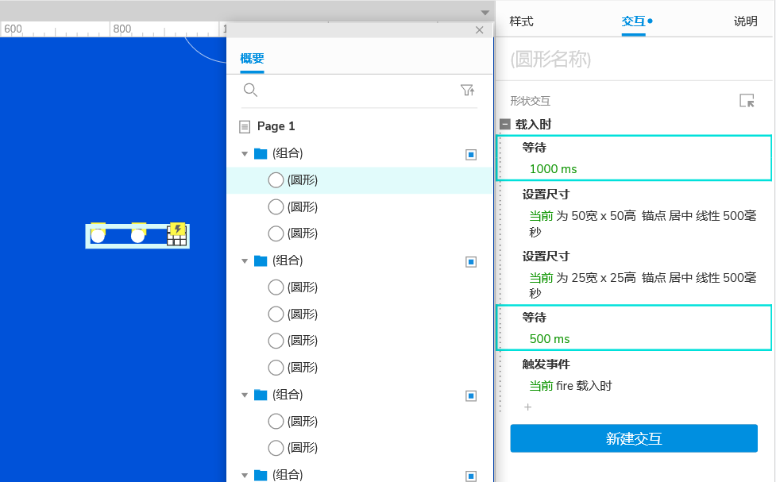This screenshot has width=776, height=482.
Task: Click the 新建交互 button
Action: [634, 438]
